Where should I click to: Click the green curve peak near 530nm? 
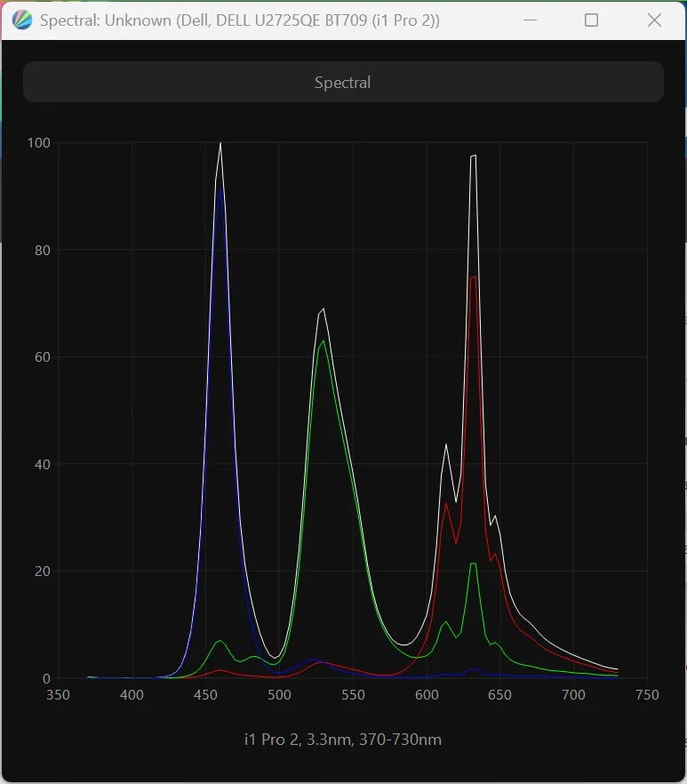[324, 340]
